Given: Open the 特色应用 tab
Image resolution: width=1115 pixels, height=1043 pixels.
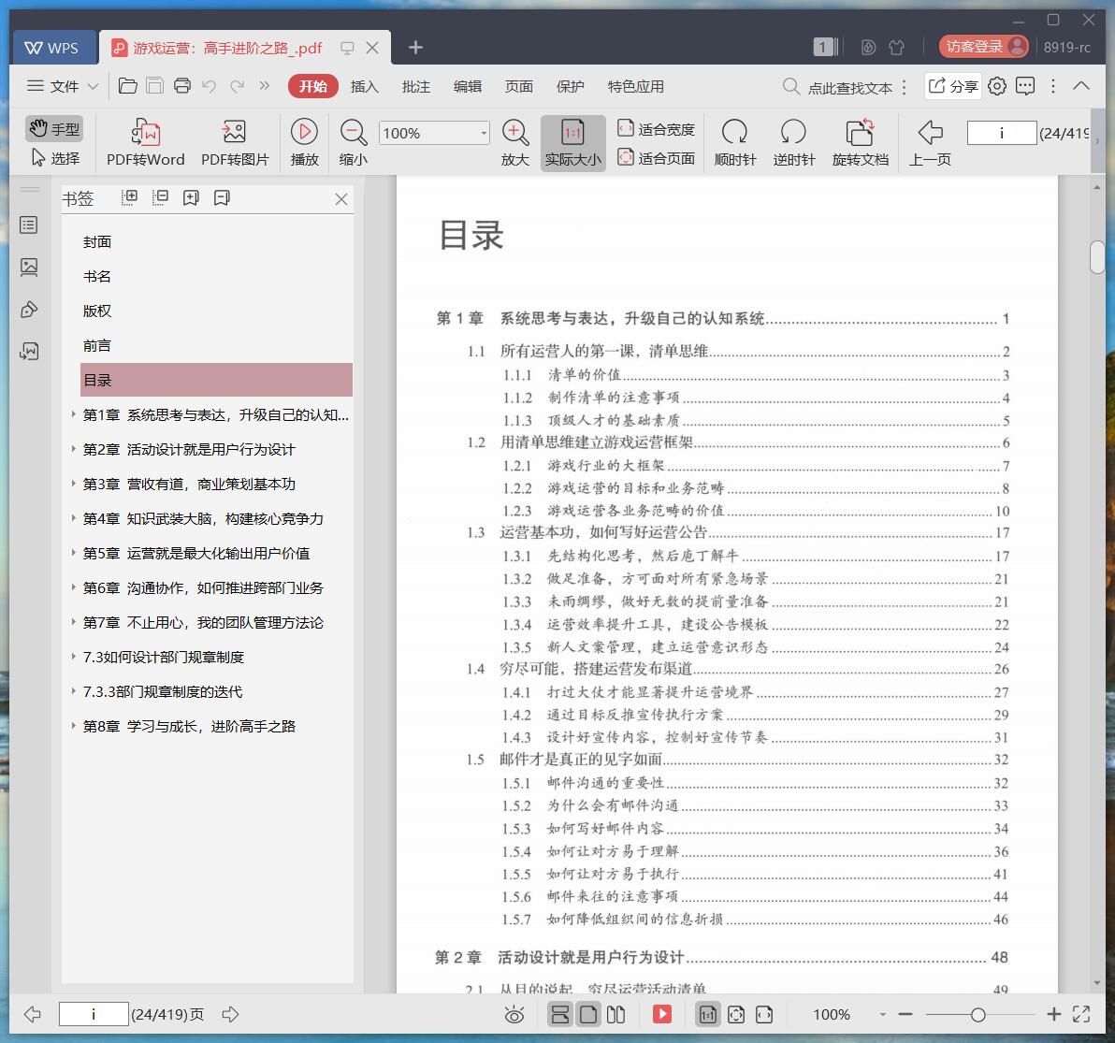Looking at the screenshot, I should point(635,86).
